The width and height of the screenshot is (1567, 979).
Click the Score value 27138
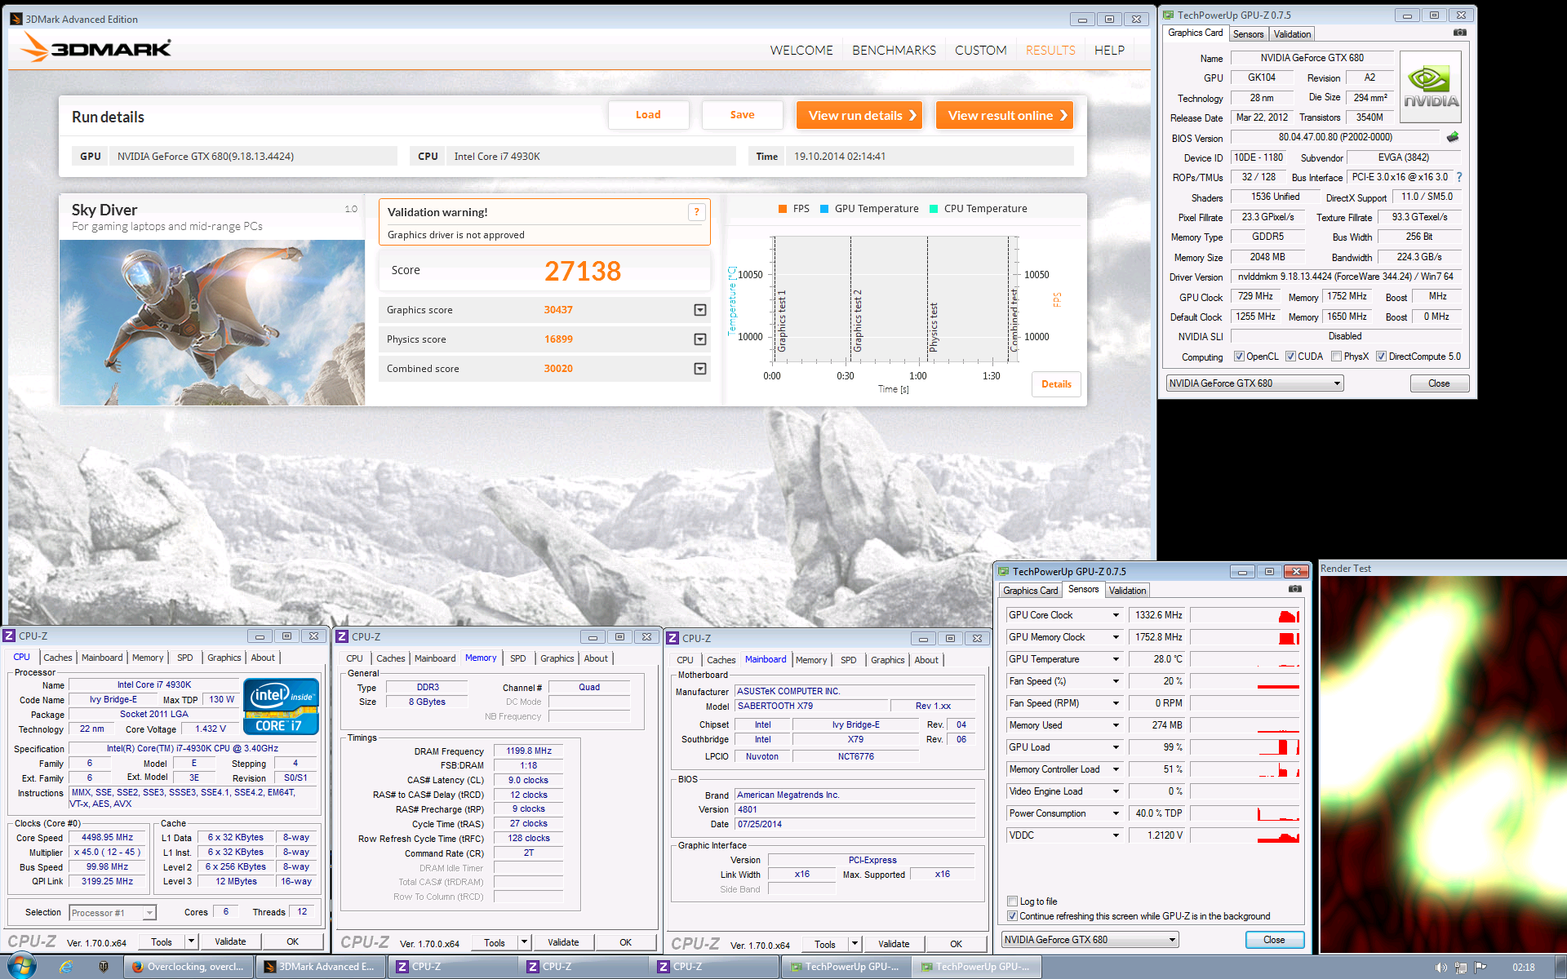click(x=583, y=271)
